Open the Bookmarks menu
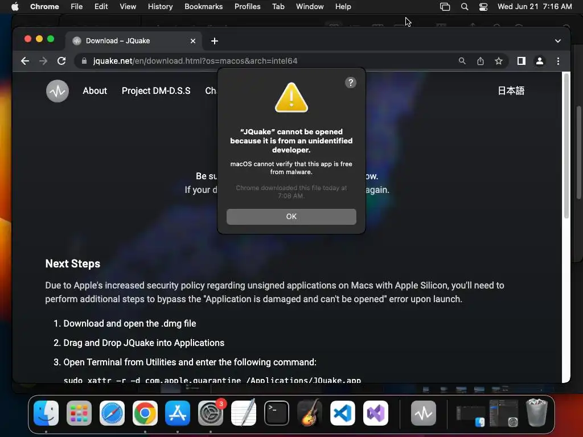This screenshot has width=583, height=437. point(204,7)
